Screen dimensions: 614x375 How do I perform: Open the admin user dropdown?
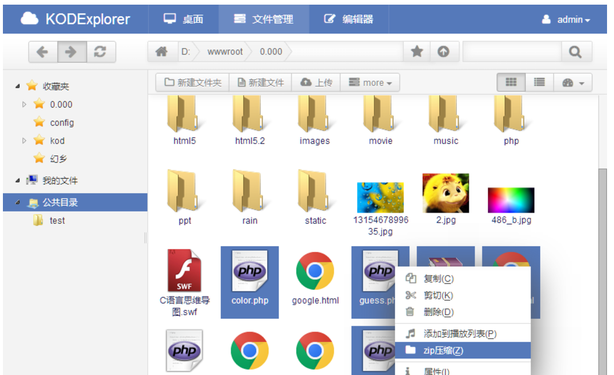click(x=566, y=19)
